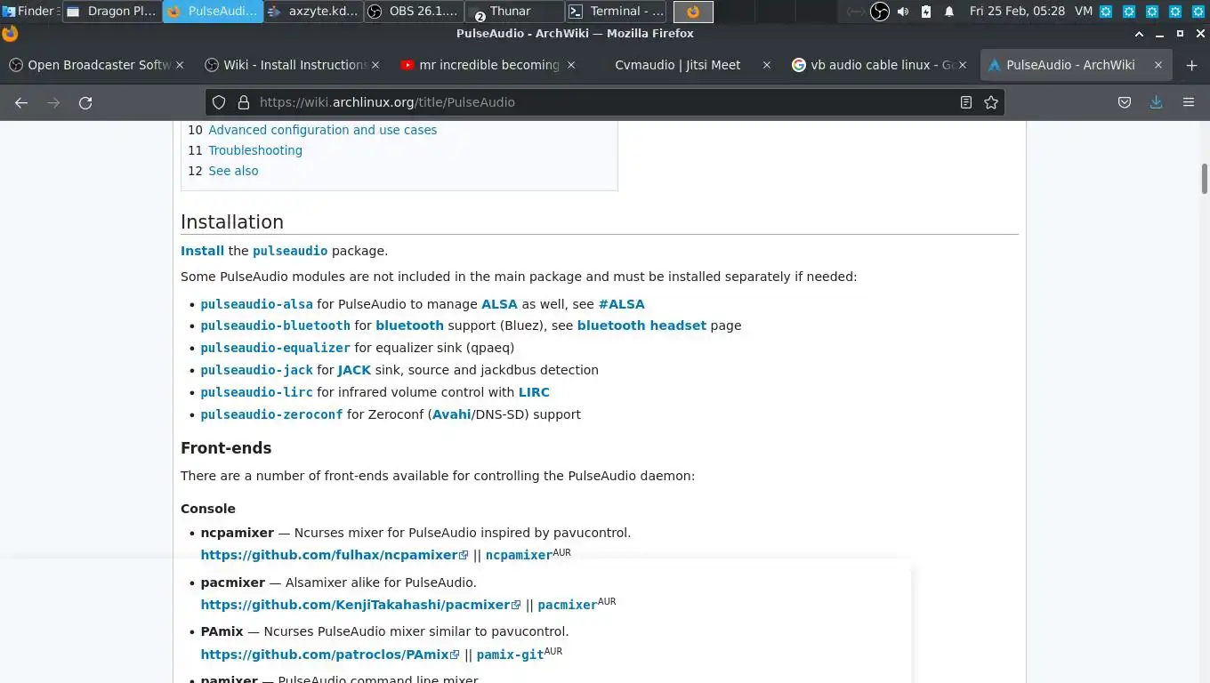Open a new browser tab
1210x683 pixels.
1191,65
